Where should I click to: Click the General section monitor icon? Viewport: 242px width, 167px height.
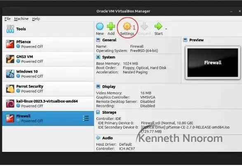(x=98, y=40)
